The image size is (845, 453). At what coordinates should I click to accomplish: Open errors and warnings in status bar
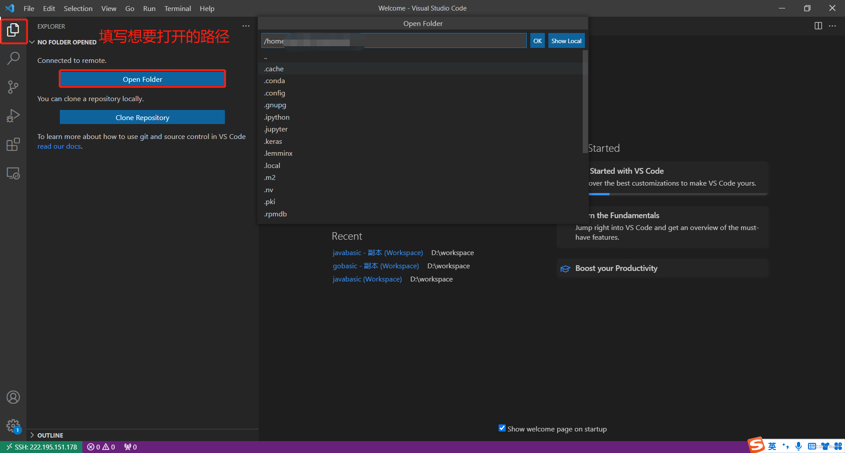point(101,447)
